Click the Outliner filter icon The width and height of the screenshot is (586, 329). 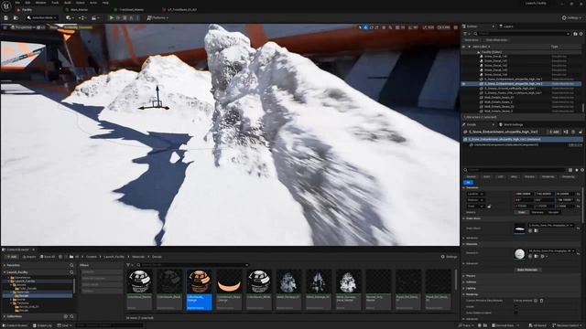coord(466,34)
